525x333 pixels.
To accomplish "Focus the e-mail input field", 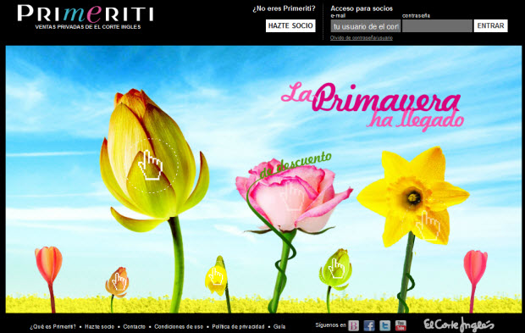I will click(x=365, y=26).
